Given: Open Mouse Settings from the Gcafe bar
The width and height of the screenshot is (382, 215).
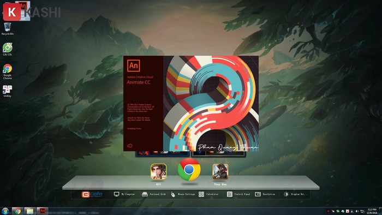Looking at the screenshot, I should click(183, 194).
